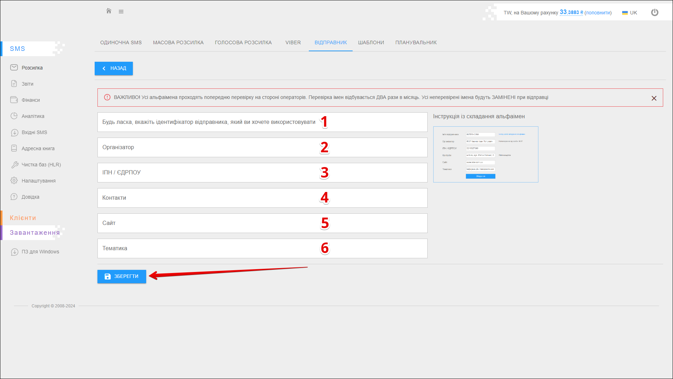The width and height of the screenshot is (673, 379).
Task: Open Налаштування gear item in sidebar
Action: click(38, 181)
